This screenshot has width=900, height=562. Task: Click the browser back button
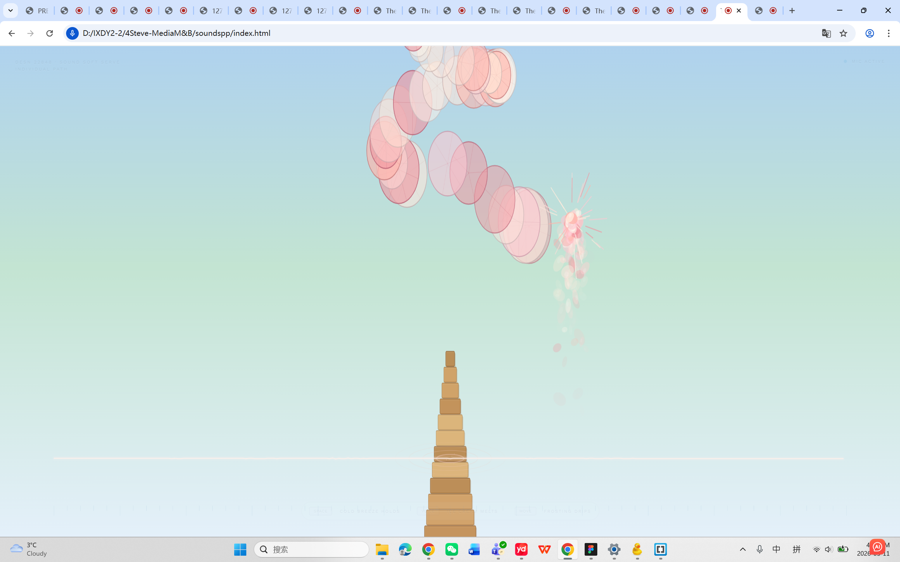12,33
